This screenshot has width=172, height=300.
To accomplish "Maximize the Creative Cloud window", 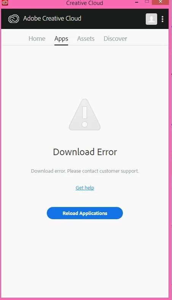I will [147, 2].
